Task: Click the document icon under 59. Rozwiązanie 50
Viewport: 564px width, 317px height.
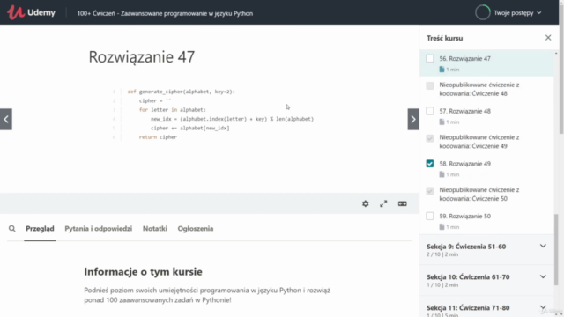Action: [442, 227]
